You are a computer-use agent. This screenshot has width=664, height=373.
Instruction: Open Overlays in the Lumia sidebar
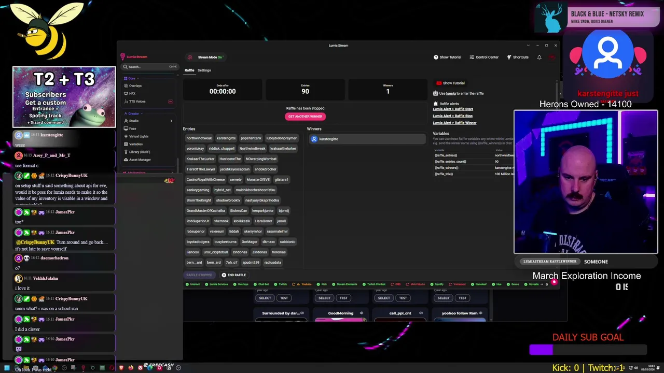click(132, 85)
